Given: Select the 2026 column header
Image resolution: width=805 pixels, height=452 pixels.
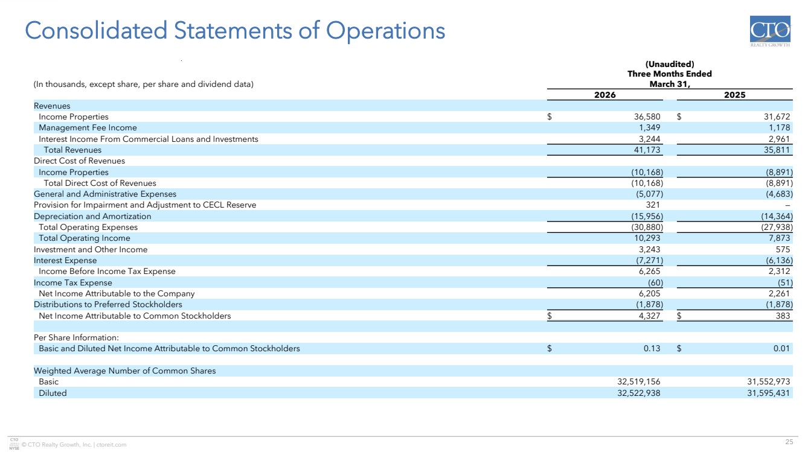Looking at the screenshot, I should coord(608,95).
